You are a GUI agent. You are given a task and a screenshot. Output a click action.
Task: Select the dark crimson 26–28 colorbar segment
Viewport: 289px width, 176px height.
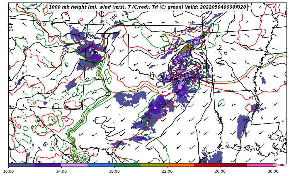coord(233,165)
